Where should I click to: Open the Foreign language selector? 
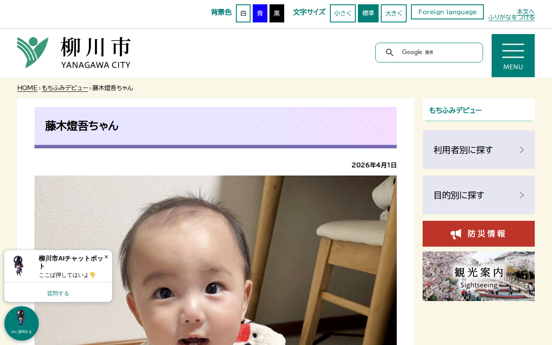[x=447, y=12]
